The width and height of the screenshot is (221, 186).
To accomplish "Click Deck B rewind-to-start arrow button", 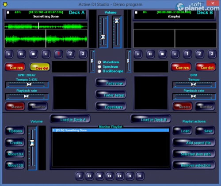I will click(x=175, y=54).
